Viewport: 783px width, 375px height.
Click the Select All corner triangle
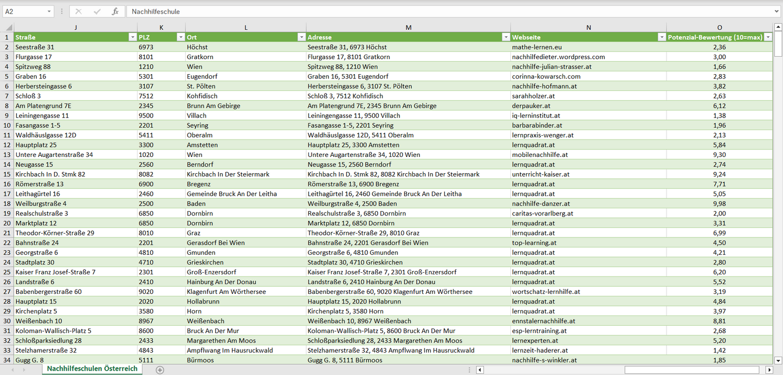click(x=8, y=28)
